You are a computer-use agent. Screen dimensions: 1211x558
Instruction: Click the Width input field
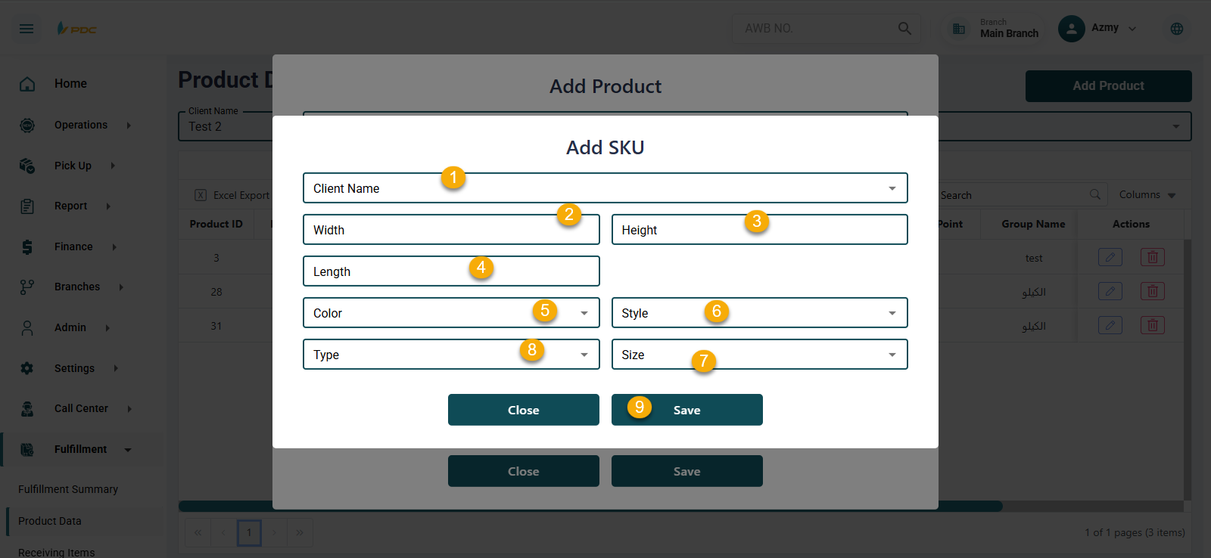click(451, 230)
